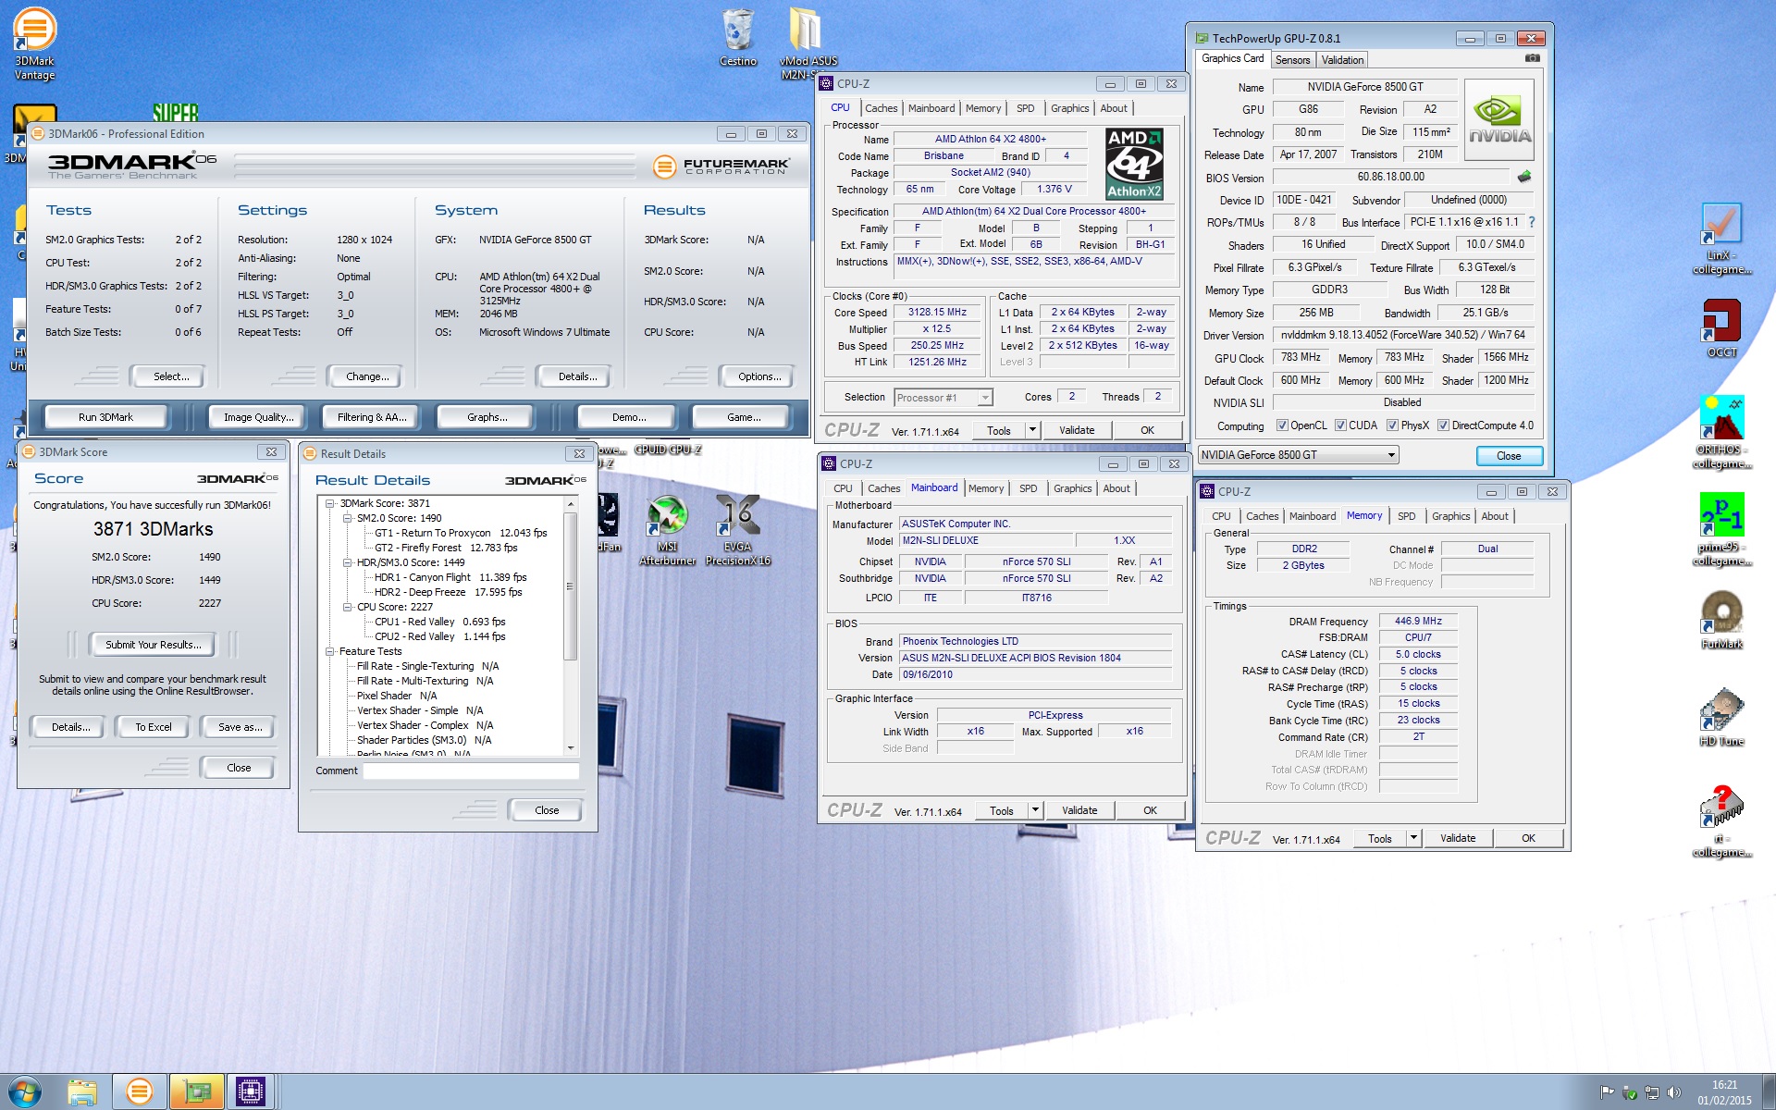Open Tools dropdown arrow in CPU-Z Memory window
1776x1110 pixels.
point(1413,838)
